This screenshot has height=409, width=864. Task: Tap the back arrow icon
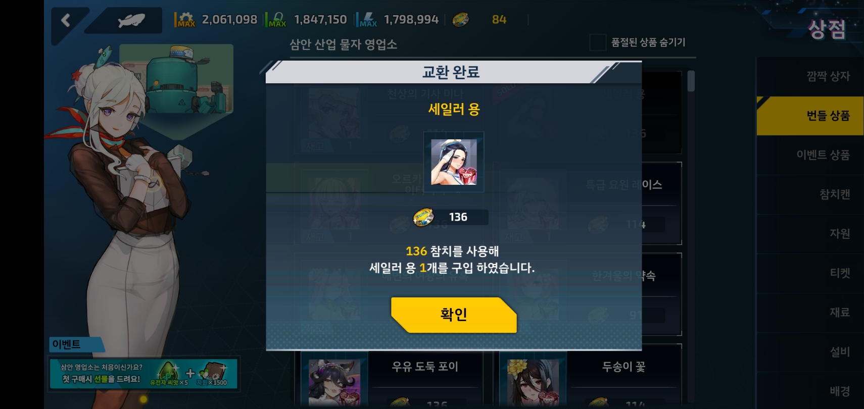(66, 20)
